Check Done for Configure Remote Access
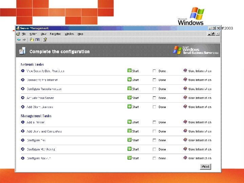 click(x=154, y=89)
